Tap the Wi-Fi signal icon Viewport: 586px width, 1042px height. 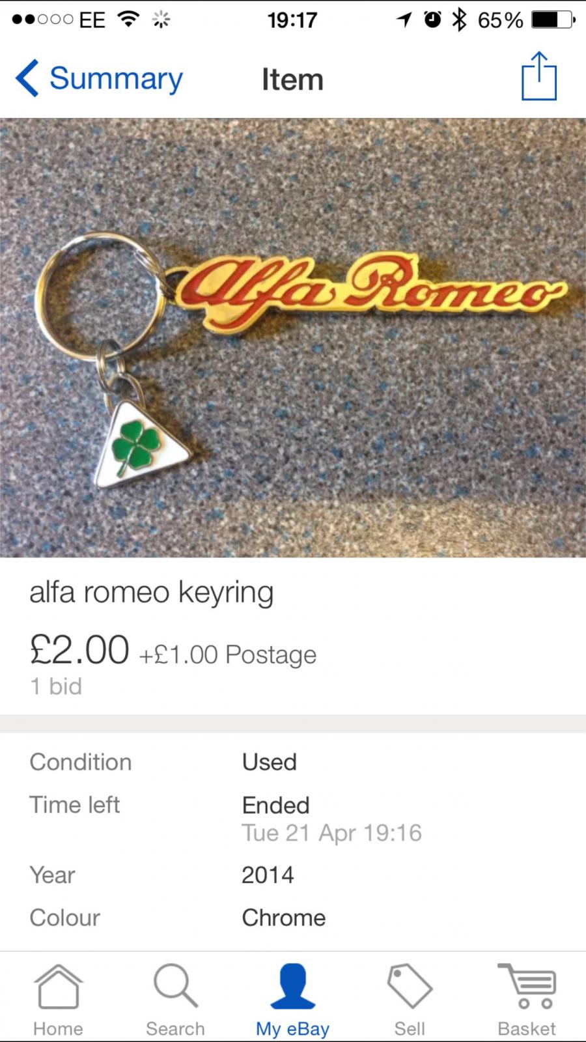(x=129, y=20)
